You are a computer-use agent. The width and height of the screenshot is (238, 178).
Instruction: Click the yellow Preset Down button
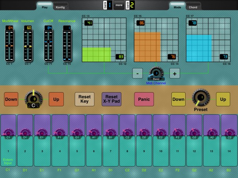(178, 99)
